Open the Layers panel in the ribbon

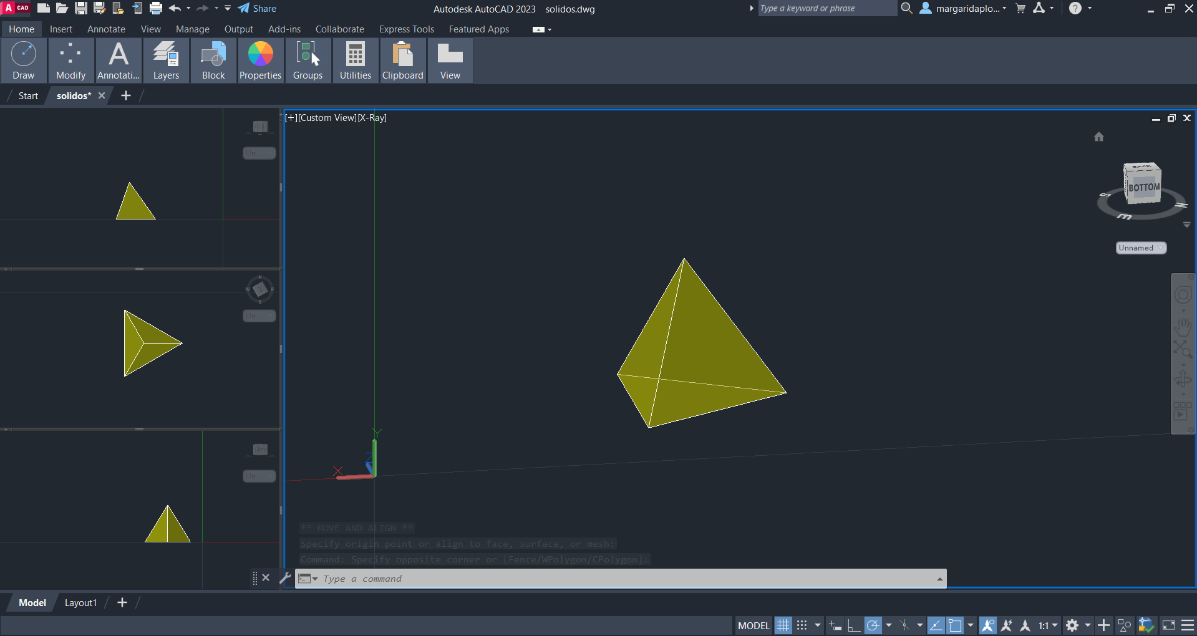166,60
